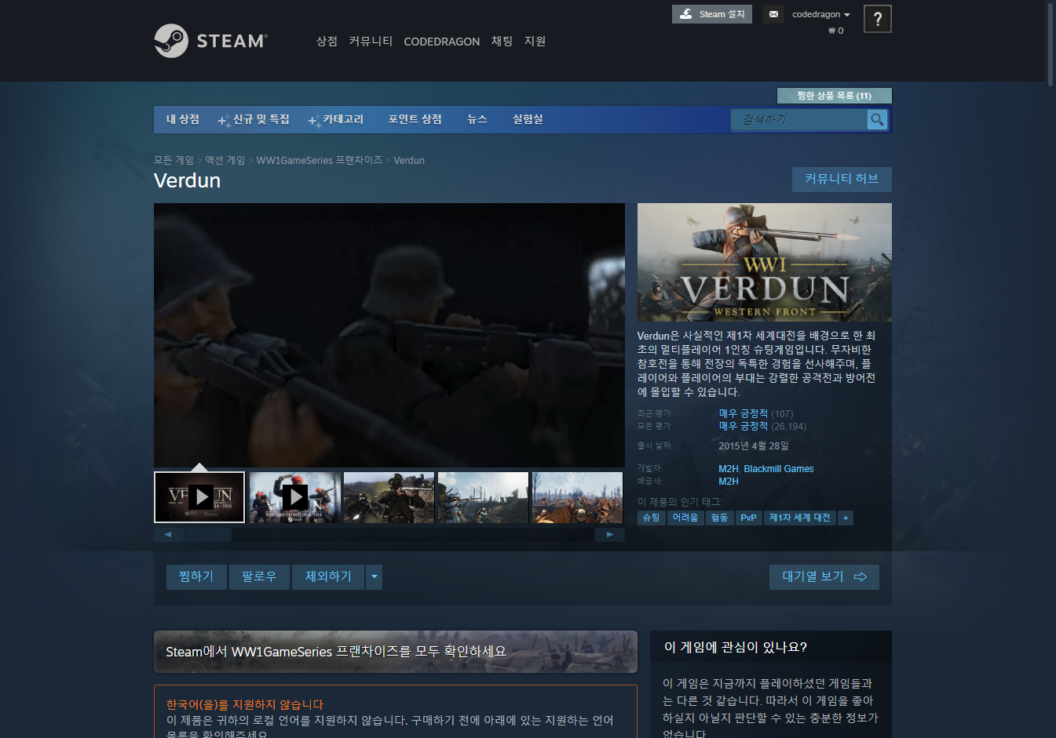Select the fifth battlefield screenshot thumbnail
This screenshot has height=738, width=1056.
pyautogui.click(x=577, y=497)
